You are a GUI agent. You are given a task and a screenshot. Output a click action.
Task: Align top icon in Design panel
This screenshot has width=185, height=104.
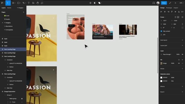click(172, 12)
